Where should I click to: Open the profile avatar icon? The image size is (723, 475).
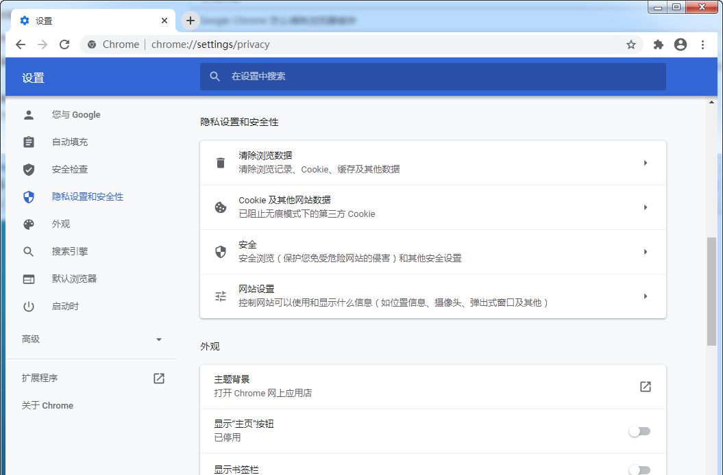[x=681, y=44]
